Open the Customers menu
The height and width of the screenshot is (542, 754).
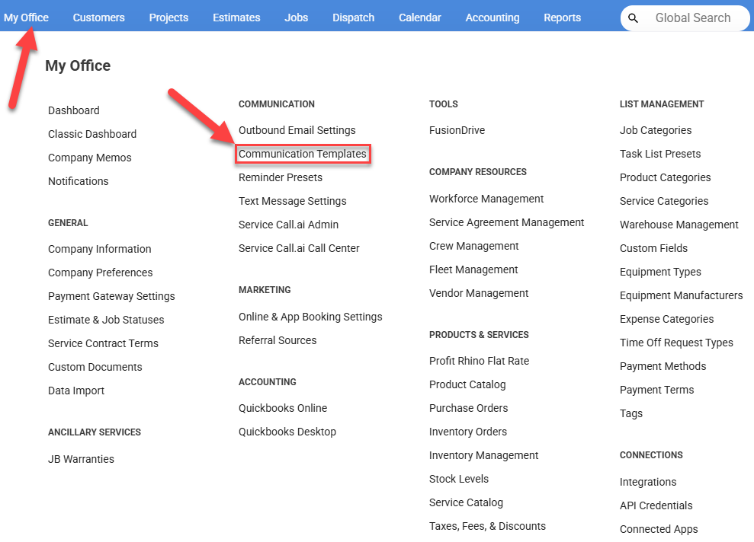pyautogui.click(x=98, y=18)
